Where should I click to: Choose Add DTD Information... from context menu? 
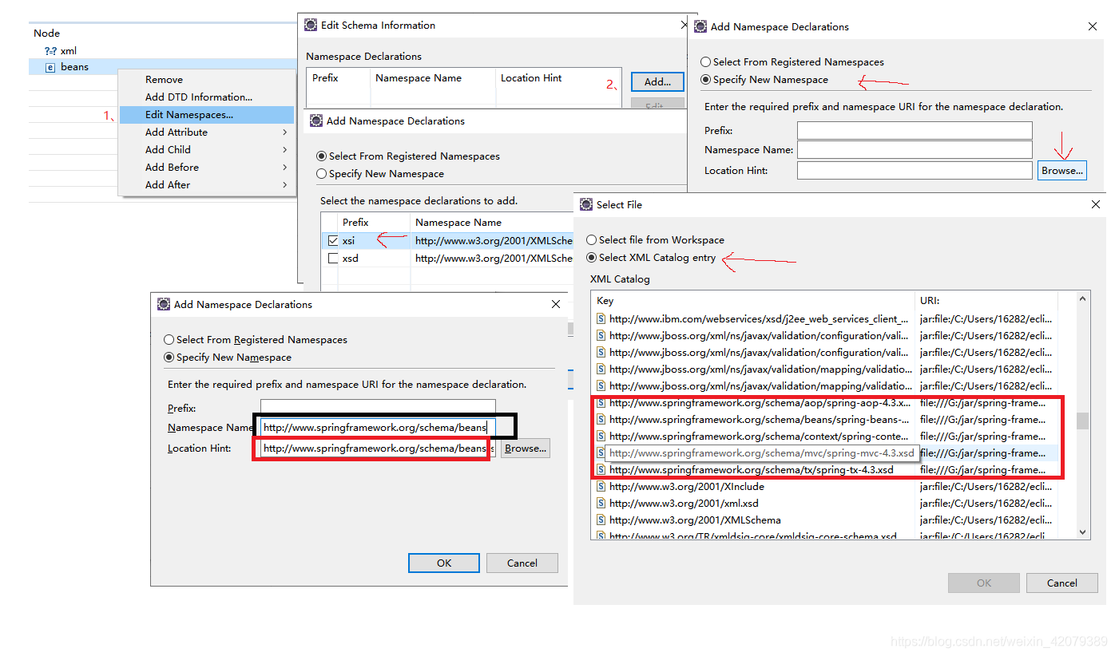click(207, 97)
